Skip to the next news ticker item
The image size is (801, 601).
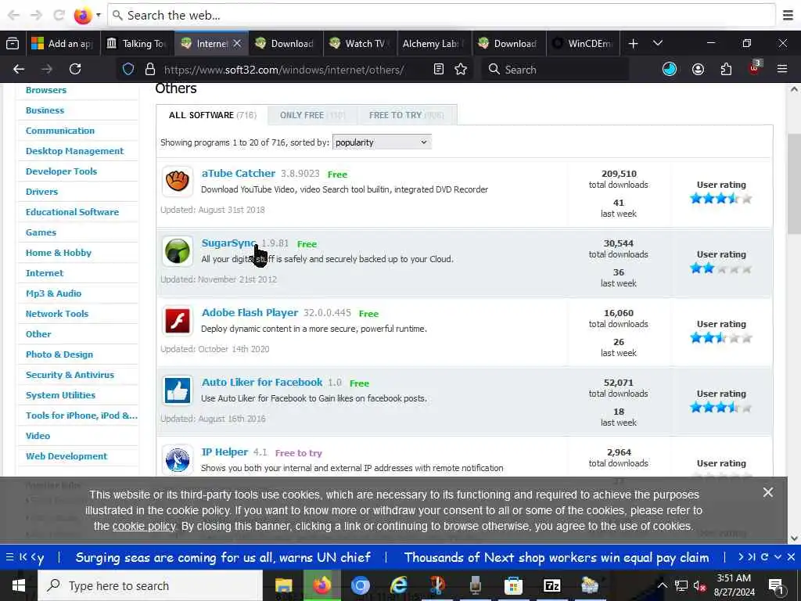[x=741, y=556]
